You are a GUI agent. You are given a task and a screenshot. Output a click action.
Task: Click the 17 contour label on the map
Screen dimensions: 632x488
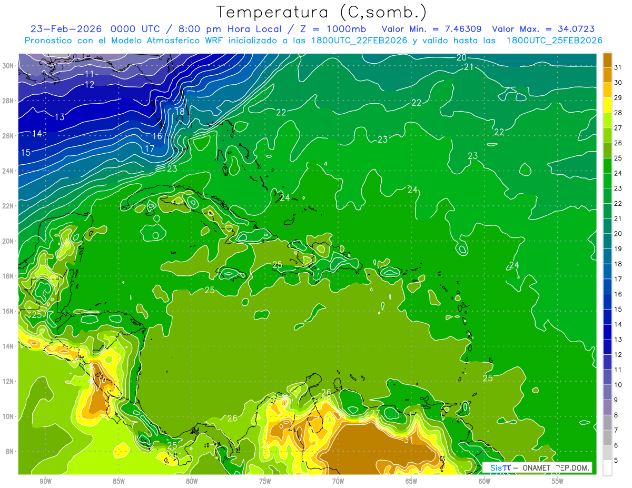point(150,148)
